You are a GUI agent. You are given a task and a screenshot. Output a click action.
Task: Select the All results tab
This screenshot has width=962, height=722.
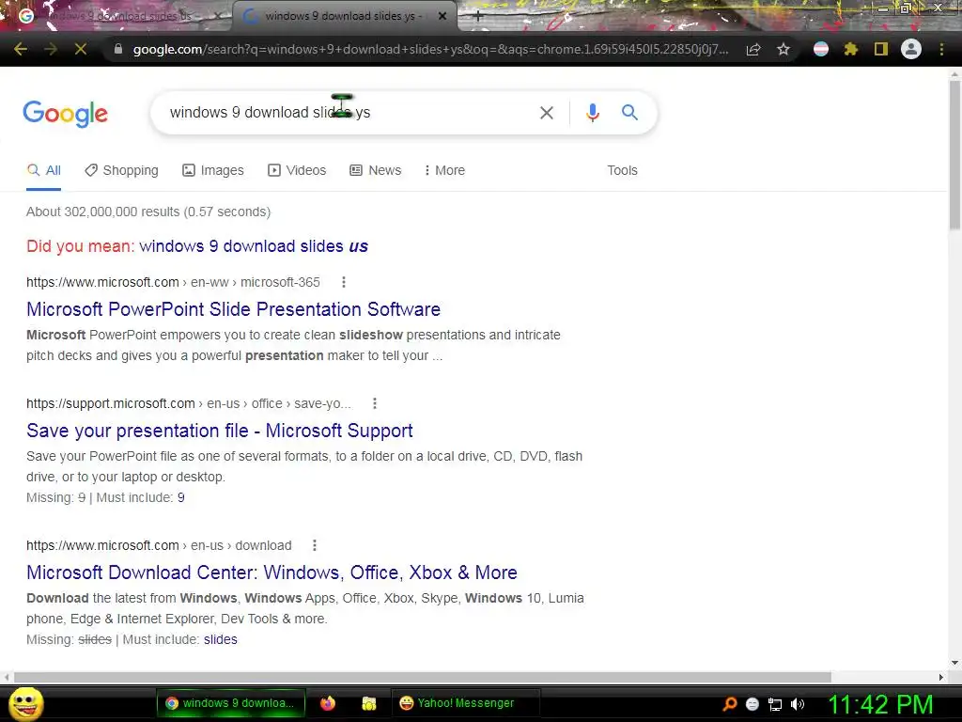pyautogui.click(x=43, y=170)
